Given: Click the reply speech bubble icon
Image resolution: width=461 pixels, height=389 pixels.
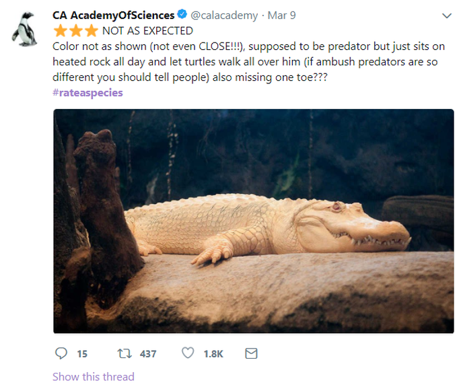Looking at the screenshot, I should 61,353.
